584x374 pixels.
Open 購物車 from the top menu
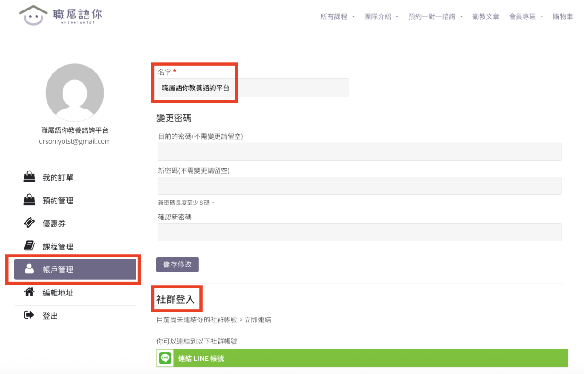tap(563, 16)
